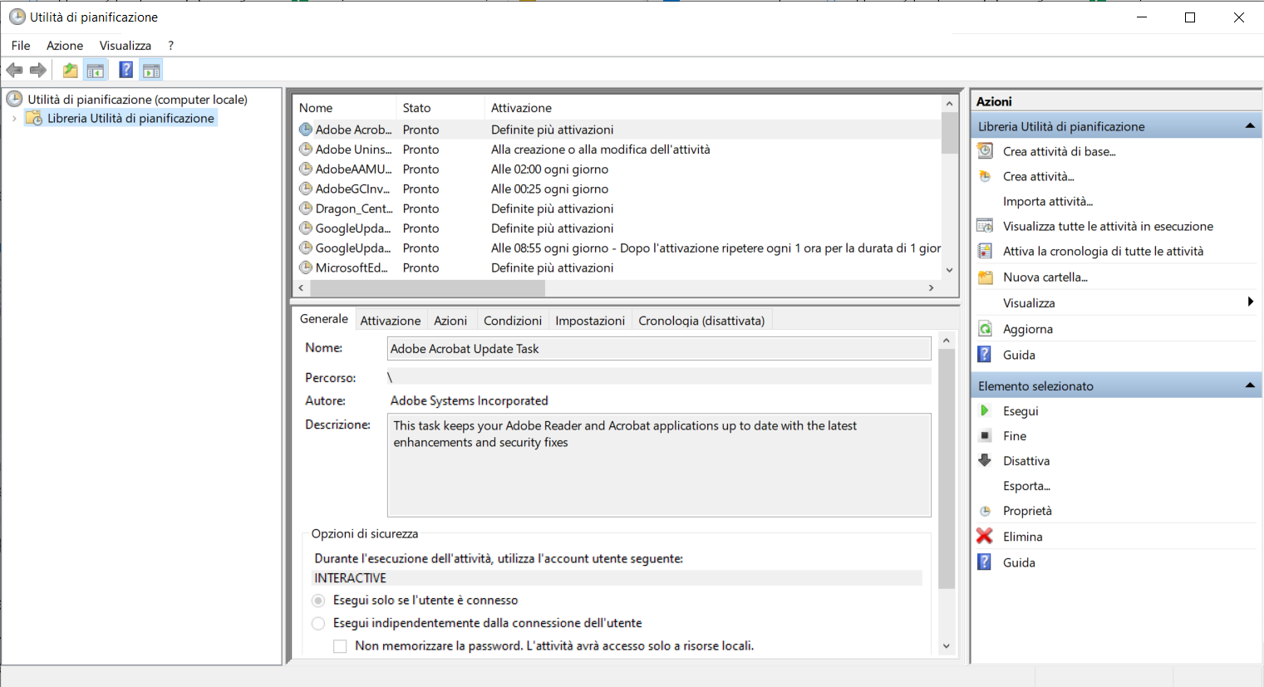
Task: Click the Up one level folder icon
Action: pos(71,71)
